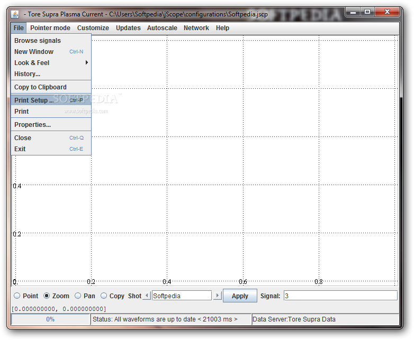Image resolution: width=414 pixels, height=340 pixels.
Task: Minimize the jScope window
Action: (x=353, y=12)
